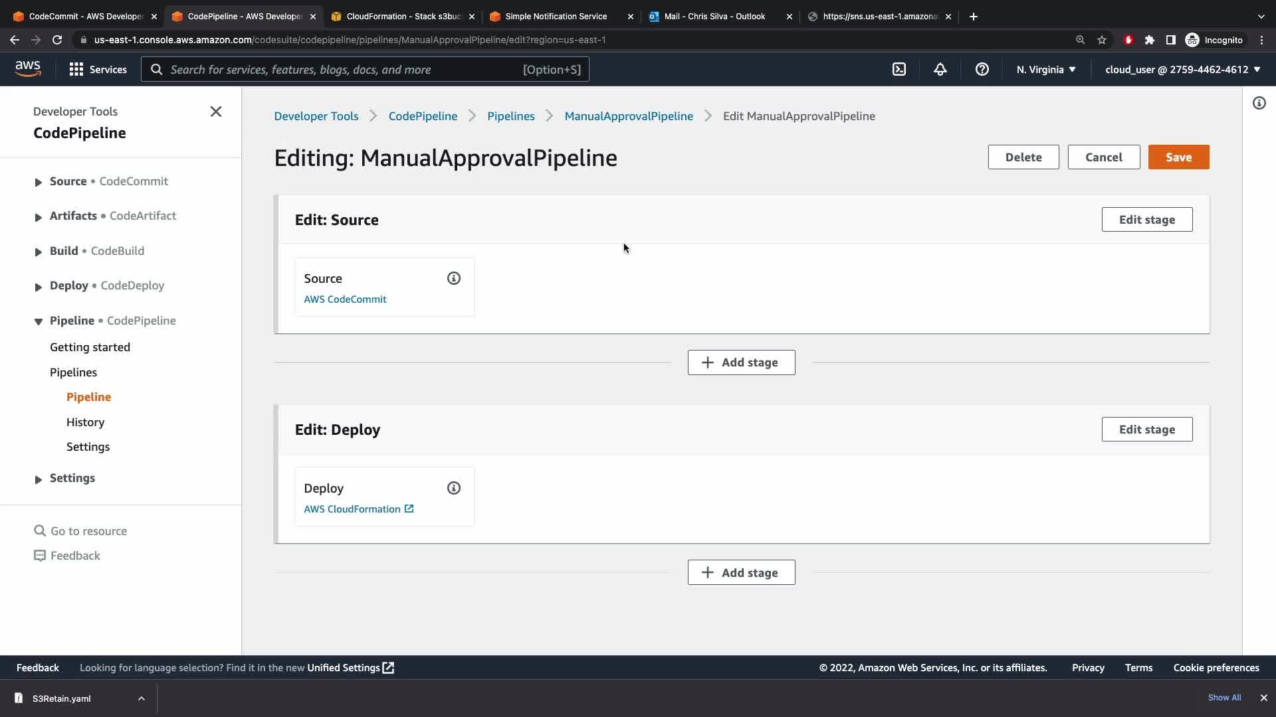
Task: Click info icon on Source action card
Action: coord(454,278)
